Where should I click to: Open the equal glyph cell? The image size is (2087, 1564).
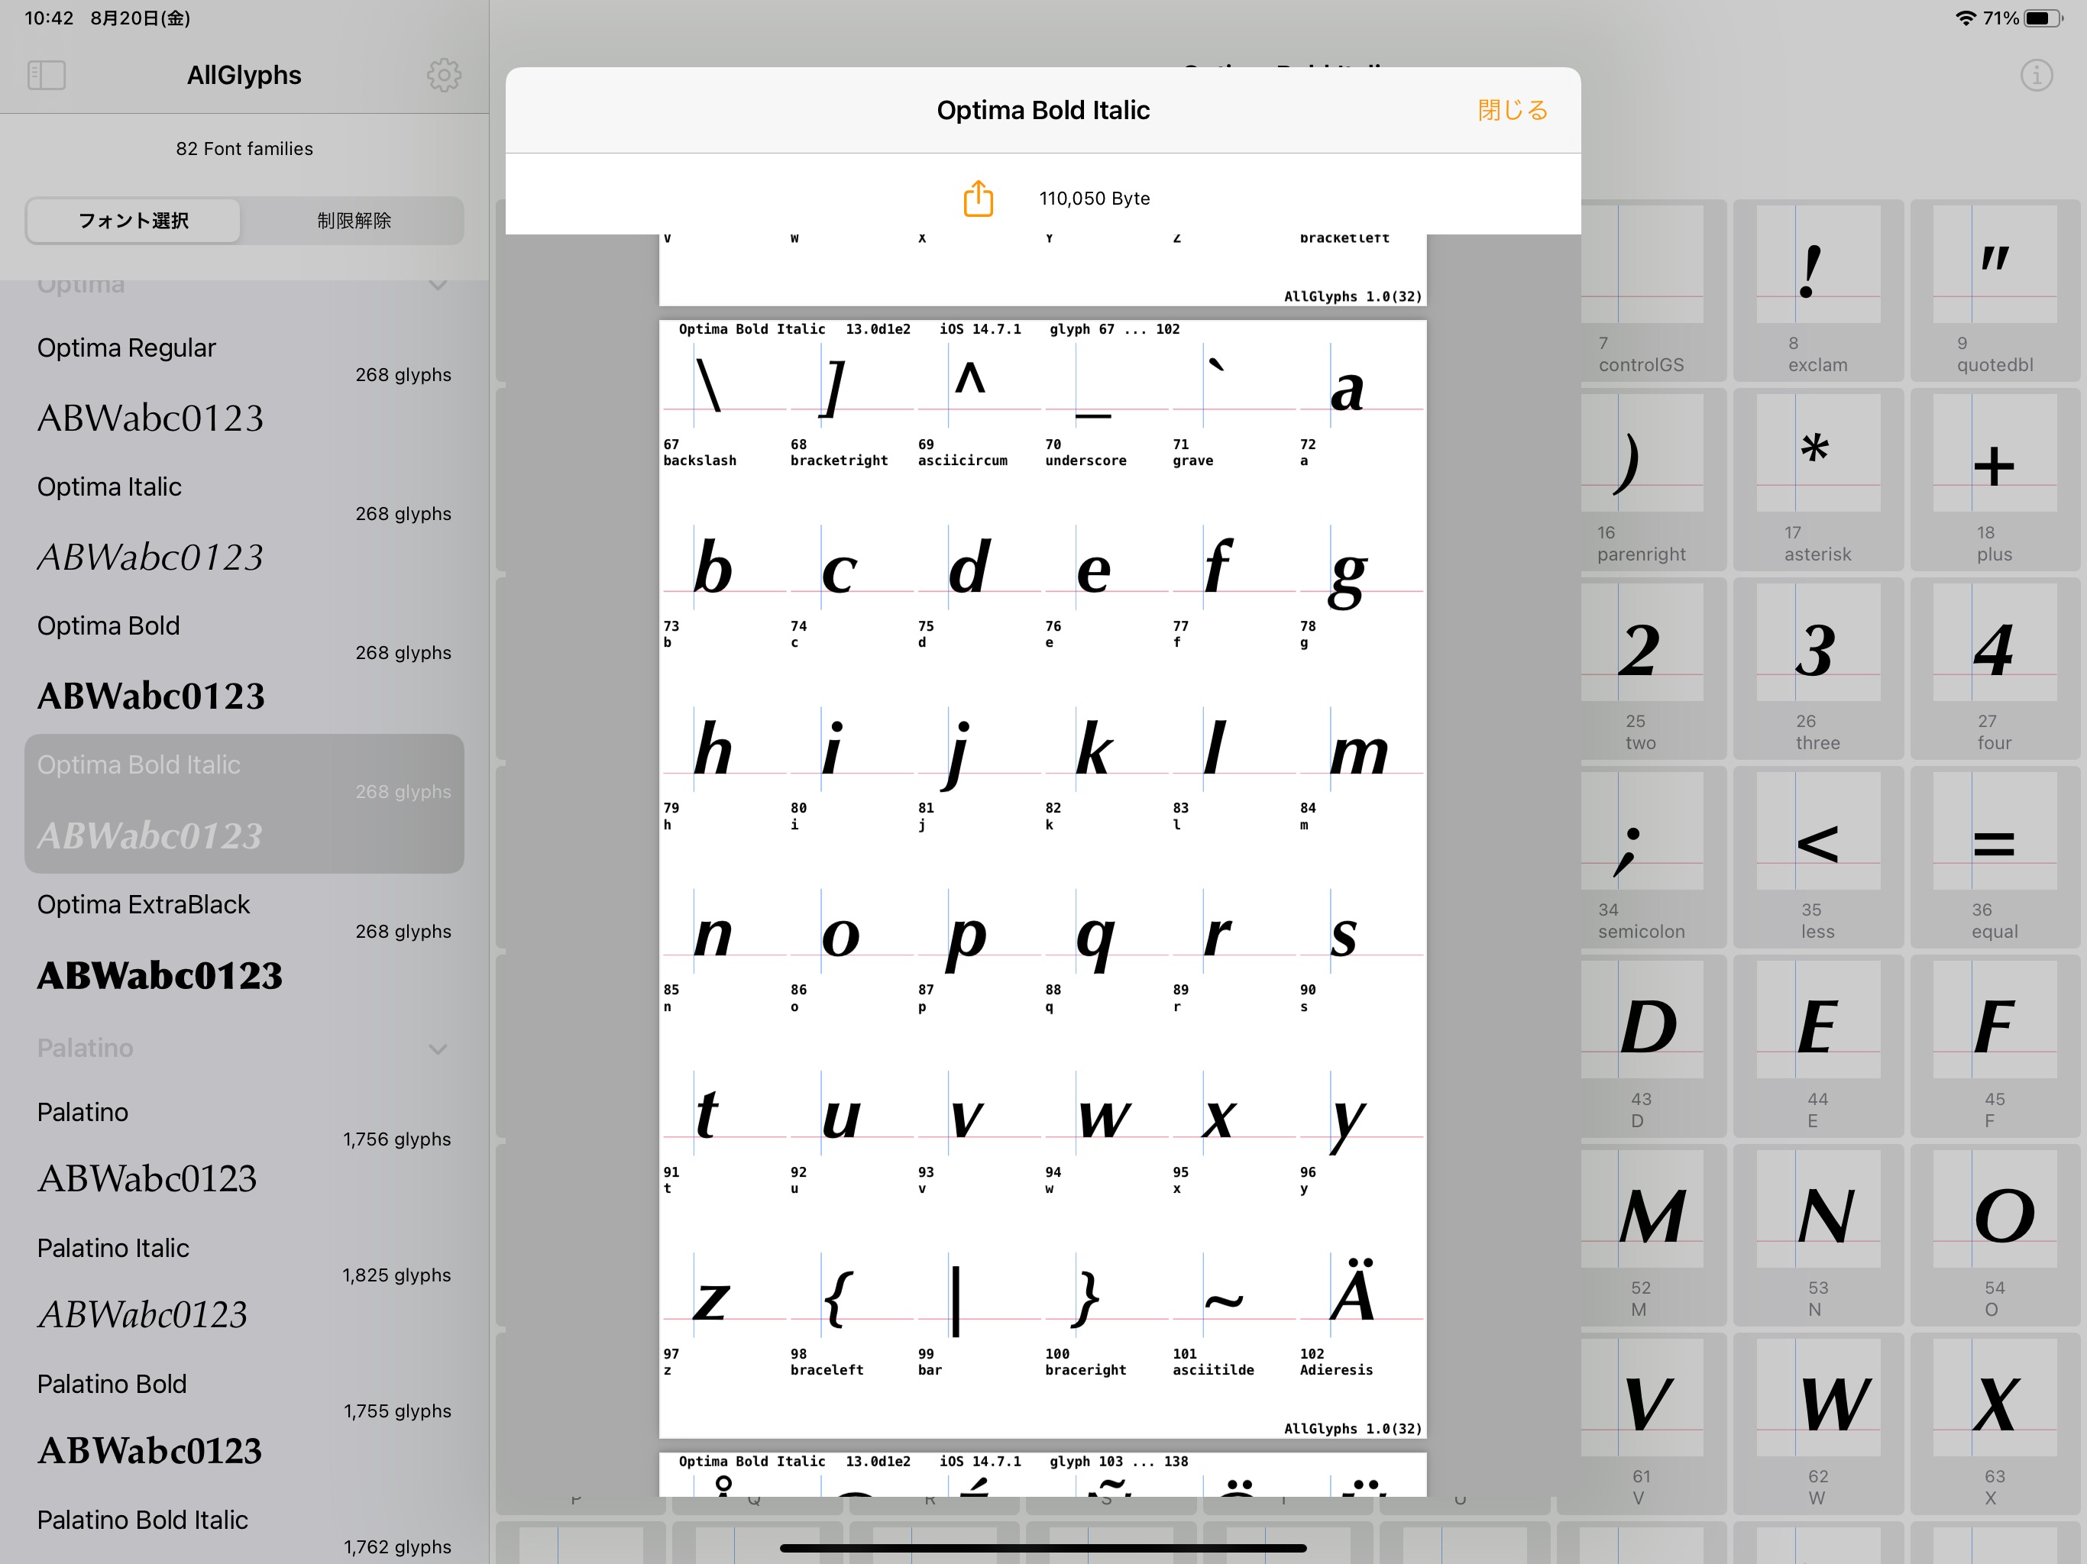pyautogui.click(x=1995, y=857)
